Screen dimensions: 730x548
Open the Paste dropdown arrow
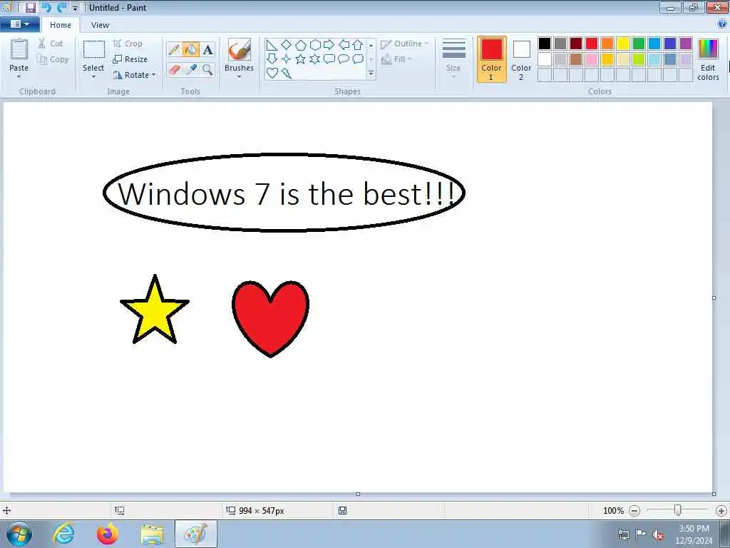pos(19,77)
